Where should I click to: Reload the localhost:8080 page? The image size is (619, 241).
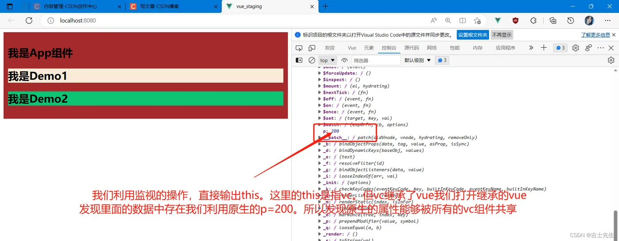(29, 20)
